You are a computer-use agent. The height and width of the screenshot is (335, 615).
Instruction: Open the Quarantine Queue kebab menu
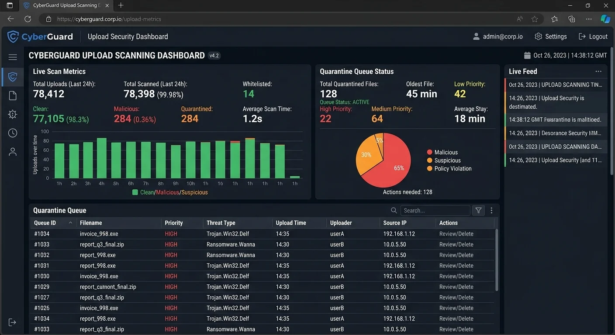(491, 210)
